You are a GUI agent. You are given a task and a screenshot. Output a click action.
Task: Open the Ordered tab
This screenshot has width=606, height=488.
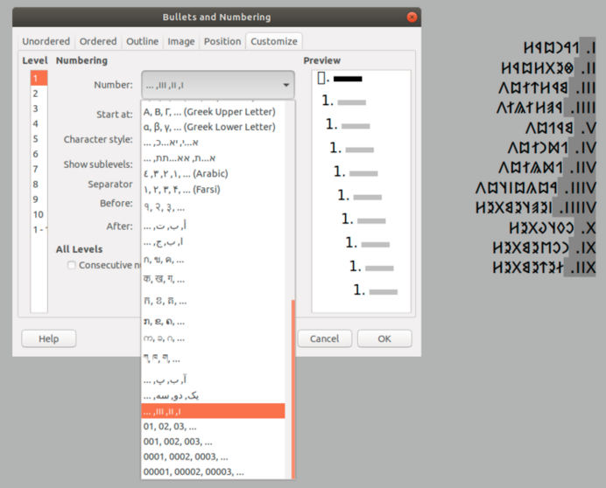pos(98,41)
